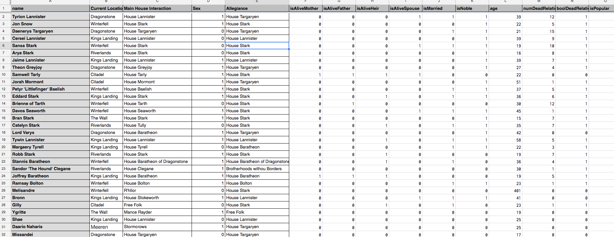
Task: Select 'House Stokeworth' cell
Action: point(157,197)
